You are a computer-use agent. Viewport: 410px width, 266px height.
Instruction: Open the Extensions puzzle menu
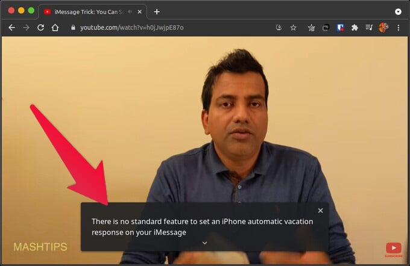(x=355, y=28)
